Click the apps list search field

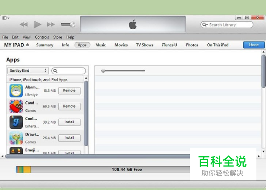(x=69, y=71)
